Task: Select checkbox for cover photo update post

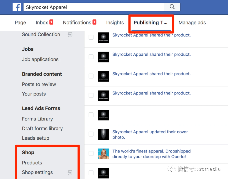Action: (91, 134)
